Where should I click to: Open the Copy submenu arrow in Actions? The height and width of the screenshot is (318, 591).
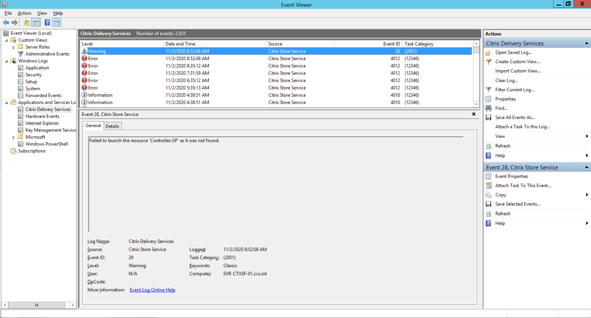point(587,195)
